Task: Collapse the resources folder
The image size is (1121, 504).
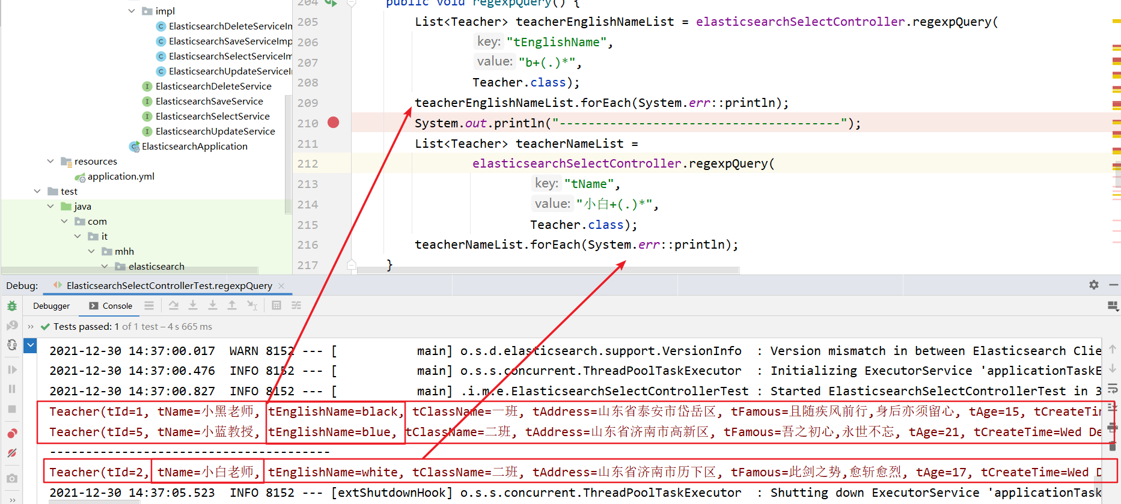Action: (50, 161)
